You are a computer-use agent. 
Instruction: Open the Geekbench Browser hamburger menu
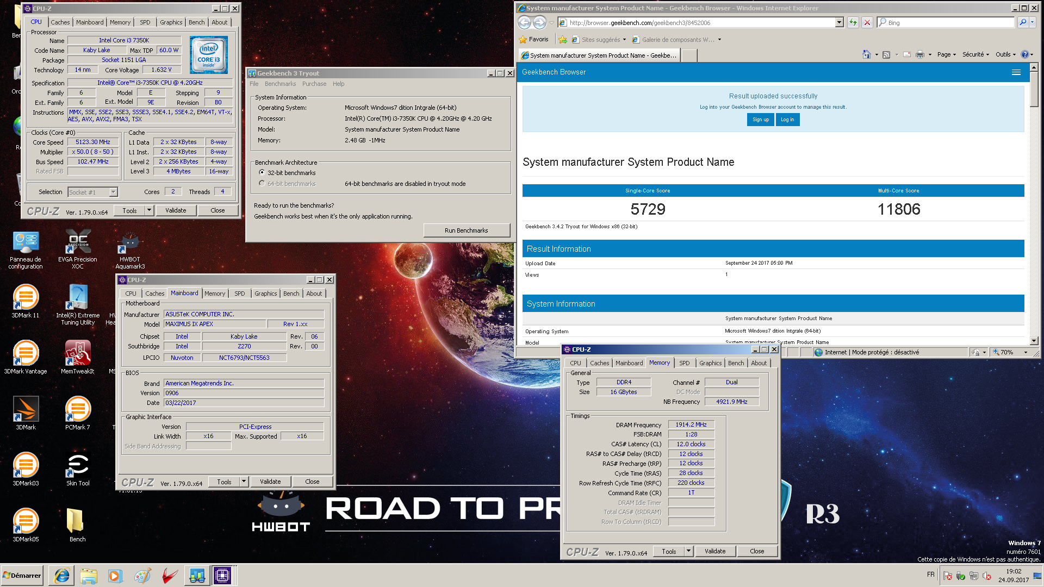tap(1016, 72)
